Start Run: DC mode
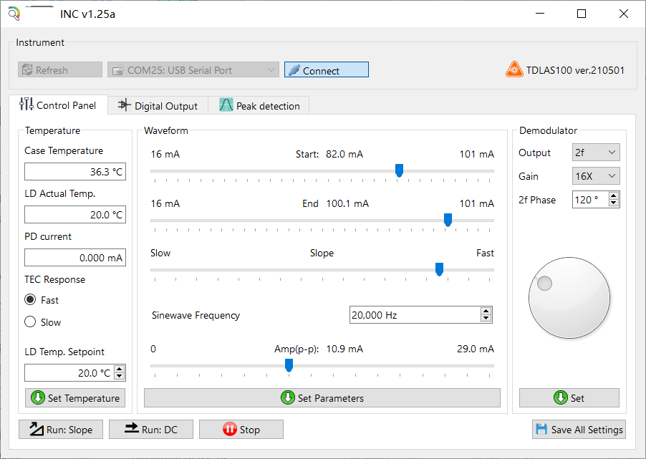646x459 pixels. [x=151, y=430]
